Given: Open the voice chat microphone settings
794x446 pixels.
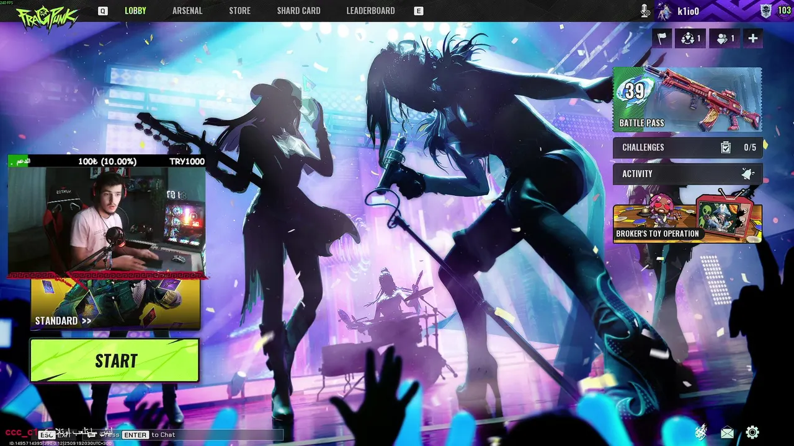Looking at the screenshot, I should pos(646,11).
